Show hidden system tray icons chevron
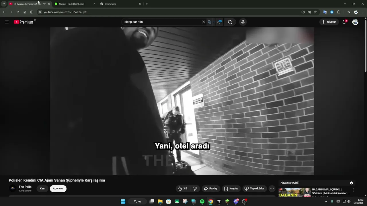Screen dimensions: 367x206 pos(326,201)
